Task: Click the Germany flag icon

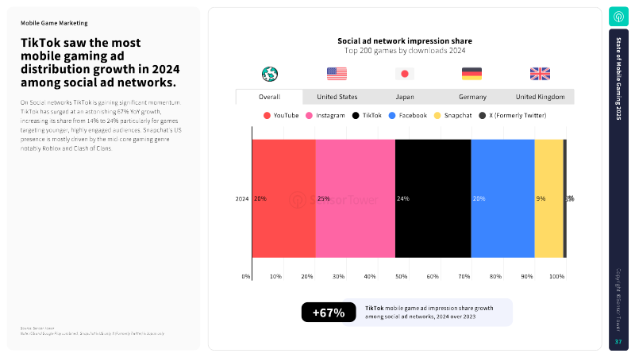Action: pyautogui.click(x=471, y=74)
